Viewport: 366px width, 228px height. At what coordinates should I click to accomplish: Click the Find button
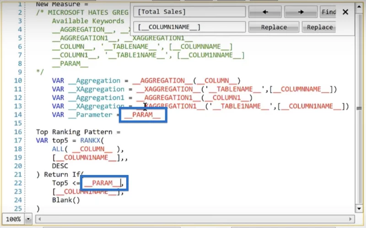click(328, 12)
